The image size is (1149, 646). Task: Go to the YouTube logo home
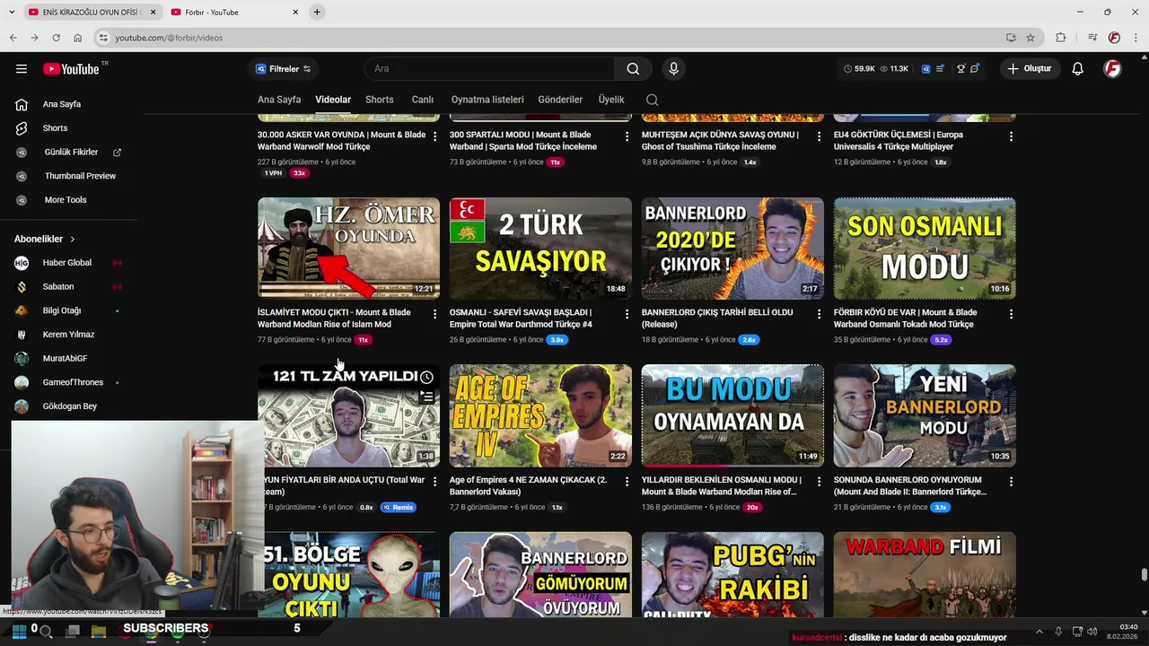(x=71, y=69)
